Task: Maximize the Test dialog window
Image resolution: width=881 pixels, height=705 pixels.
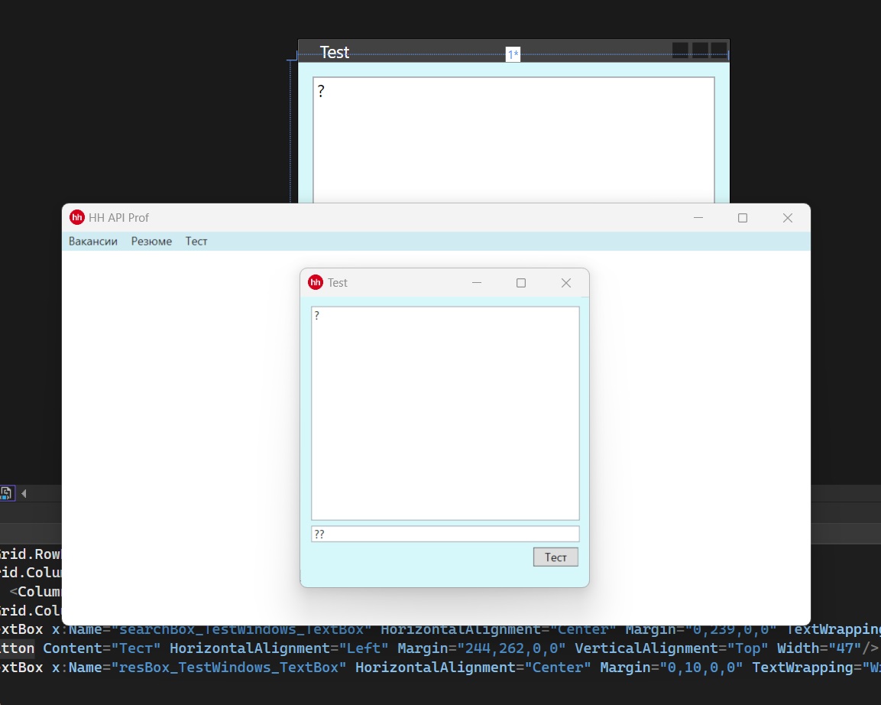Action: (521, 283)
